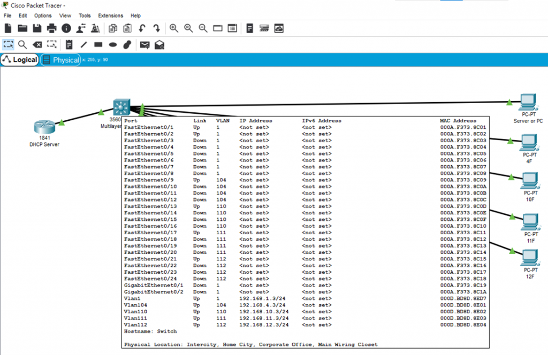Undo the last action

[x=142, y=28]
